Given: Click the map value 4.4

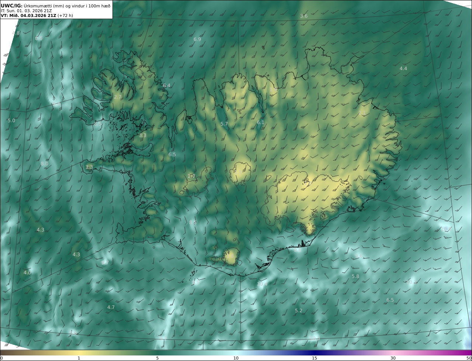Looking at the screenshot, I should point(403,69).
